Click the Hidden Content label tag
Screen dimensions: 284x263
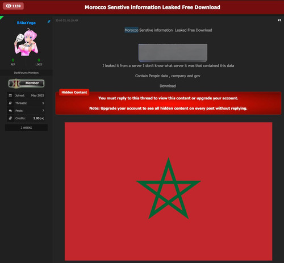pos(74,92)
